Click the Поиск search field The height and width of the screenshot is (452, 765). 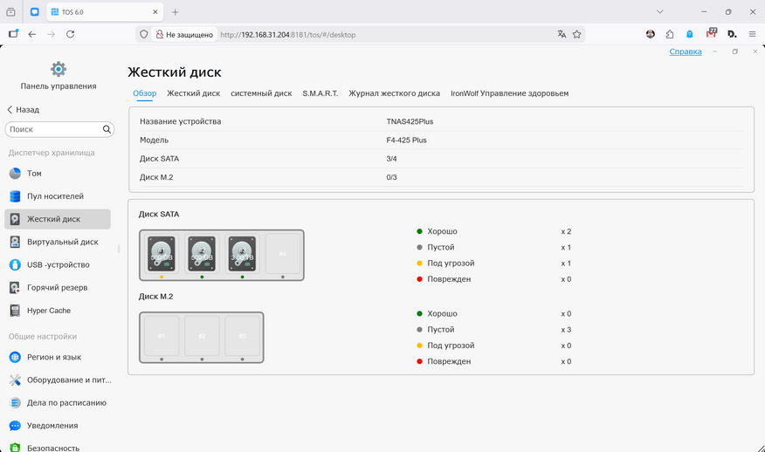[x=53, y=129]
